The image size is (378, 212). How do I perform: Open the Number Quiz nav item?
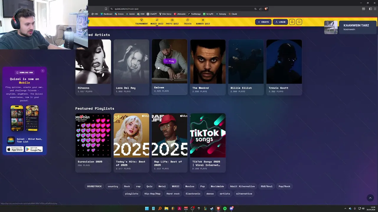(203, 22)
